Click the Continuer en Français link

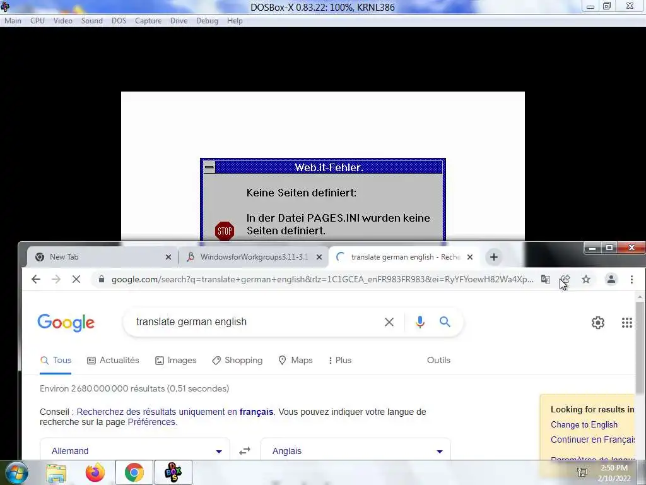pyautogui.click(x=592, y=440)
